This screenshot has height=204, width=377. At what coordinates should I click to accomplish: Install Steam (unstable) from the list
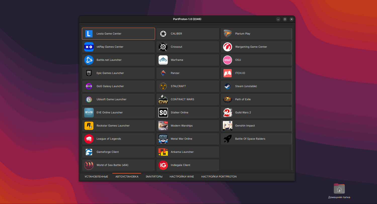click(x=256, y=86)
